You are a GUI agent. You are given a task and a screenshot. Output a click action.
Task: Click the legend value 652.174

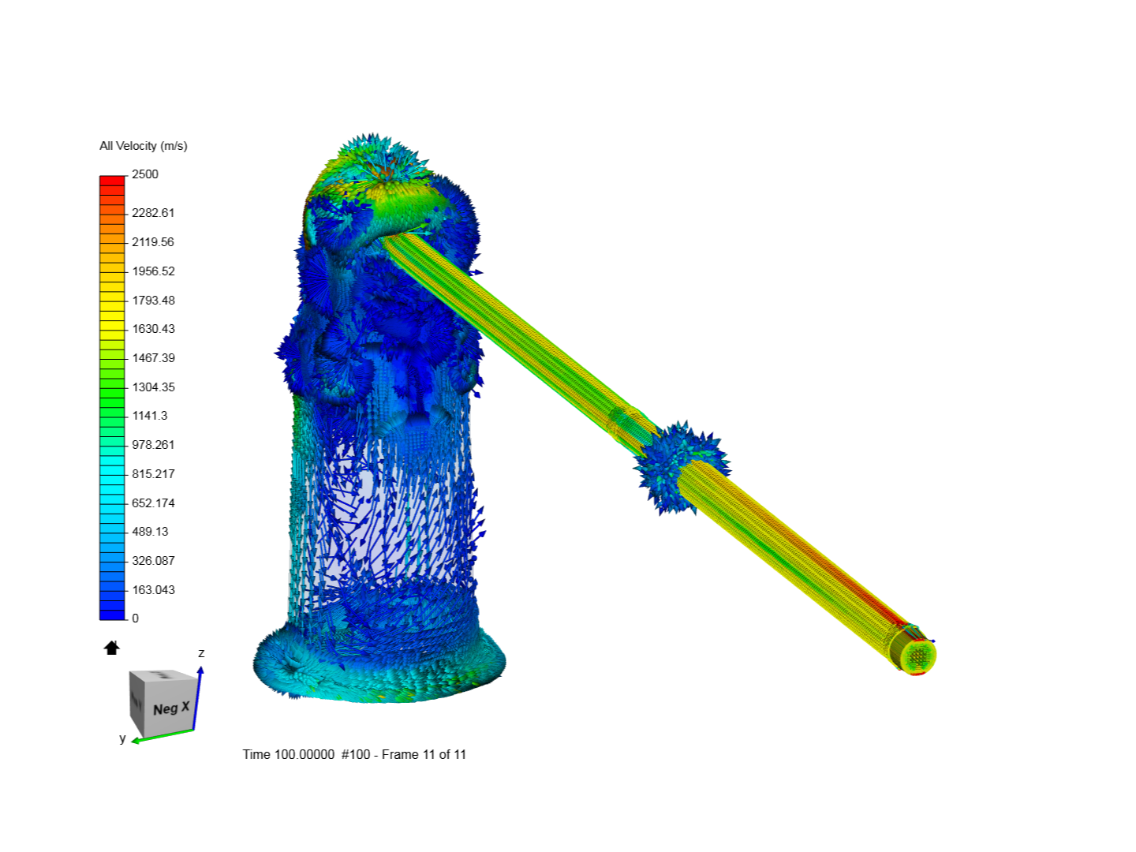(x=153, y=503)
